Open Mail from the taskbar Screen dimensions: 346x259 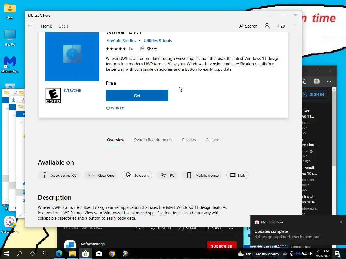click(x=99, y=254)
